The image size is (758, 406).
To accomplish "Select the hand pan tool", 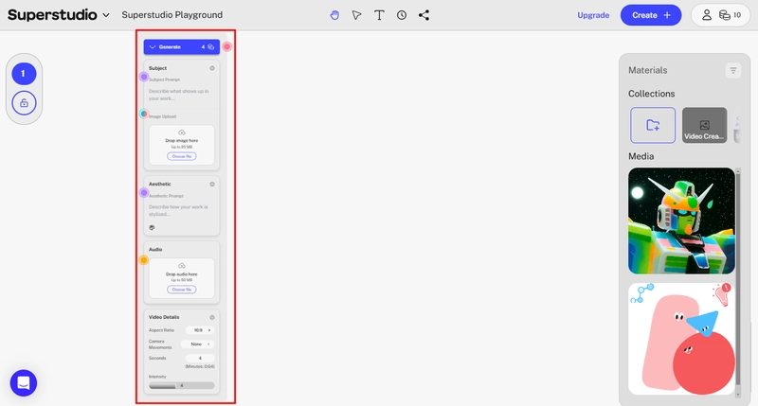I will coord(334,15).
